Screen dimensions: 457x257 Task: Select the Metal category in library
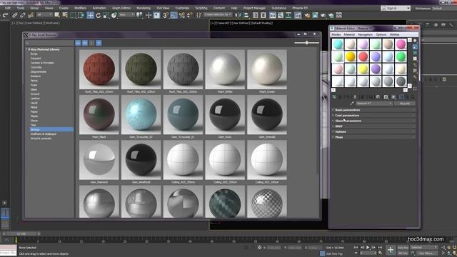point(34,107)
